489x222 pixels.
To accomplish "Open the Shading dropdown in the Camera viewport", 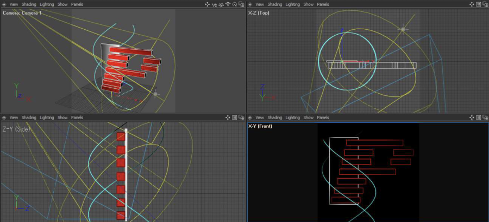I will coord(29,4).
